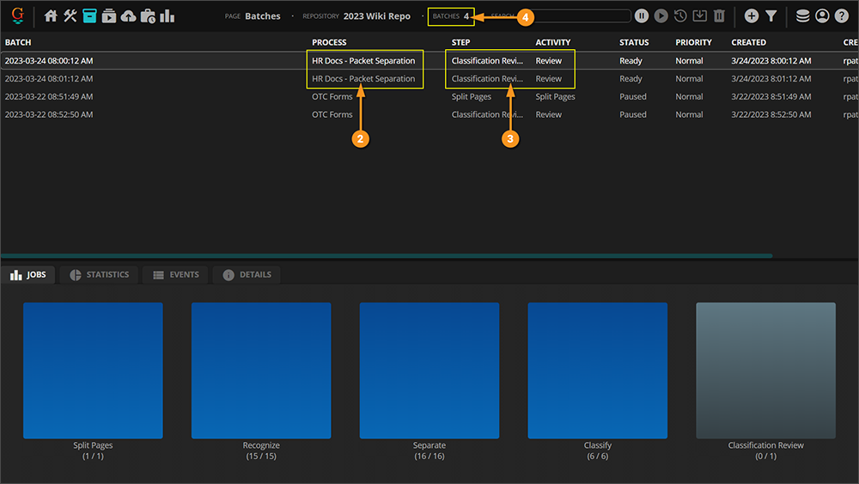The image size is (859, 484).
Task: Switch to the Details tab
Action: pos(247,274)
